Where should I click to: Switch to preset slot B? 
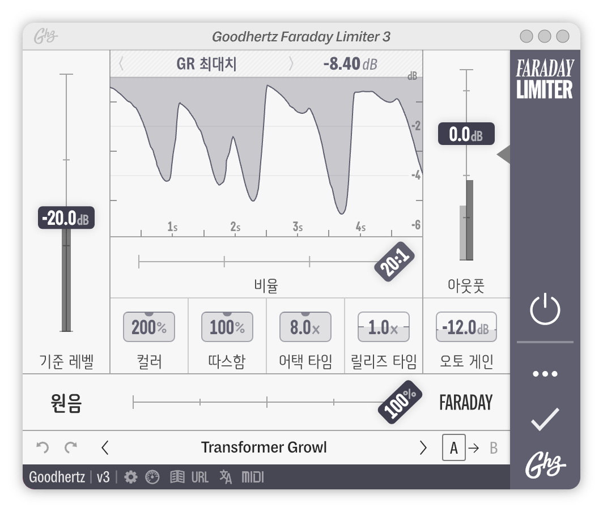click(x=494, y=448)
